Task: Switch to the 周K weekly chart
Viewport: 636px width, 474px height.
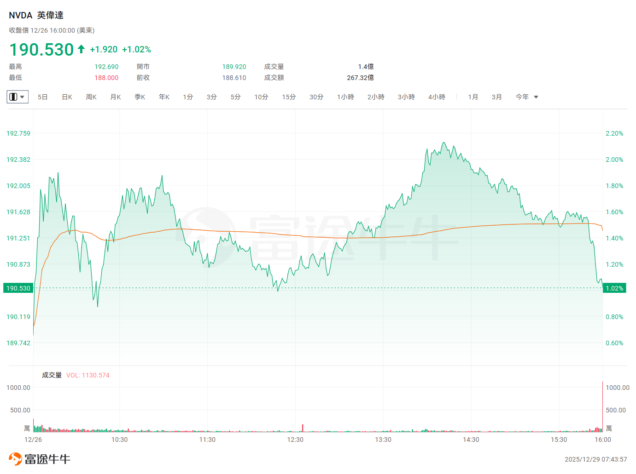Action: click(x=91, y=97)
